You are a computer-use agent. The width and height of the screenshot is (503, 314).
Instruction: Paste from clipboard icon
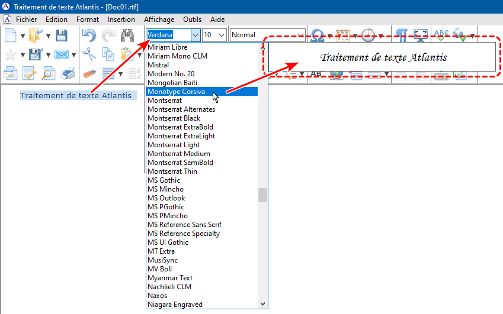pyautogui.click(x=127, y=54)
